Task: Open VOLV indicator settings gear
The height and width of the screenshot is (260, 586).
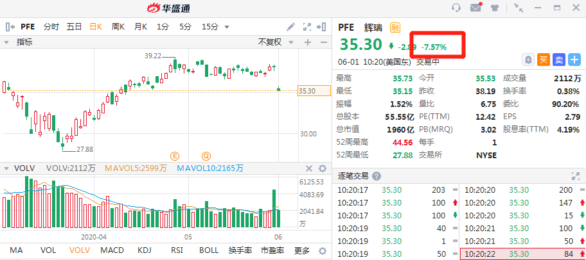Action: coord(323,168)
